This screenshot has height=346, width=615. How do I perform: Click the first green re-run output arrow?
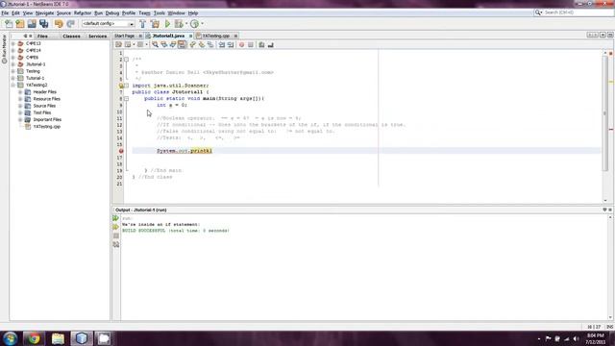115,218
